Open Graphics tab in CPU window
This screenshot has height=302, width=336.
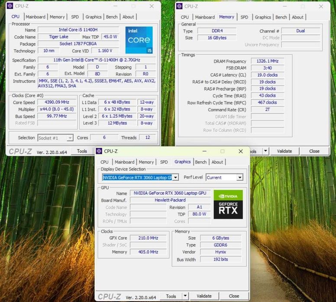pyautogui.click(x=94, y=17)
